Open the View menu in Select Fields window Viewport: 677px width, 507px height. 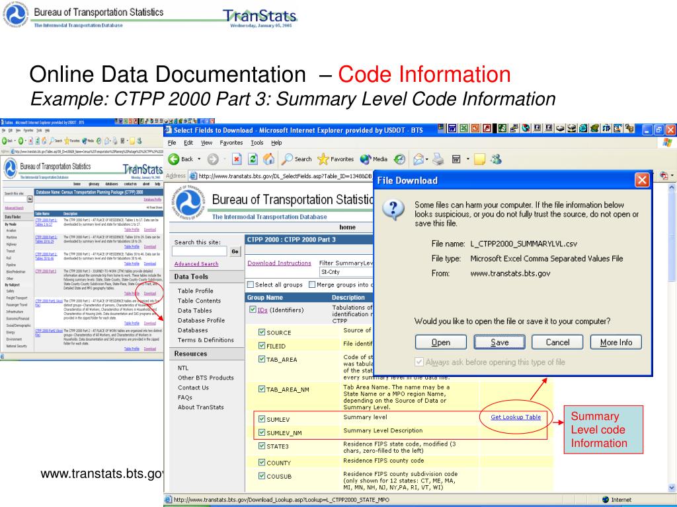click(x=206, y=143)
